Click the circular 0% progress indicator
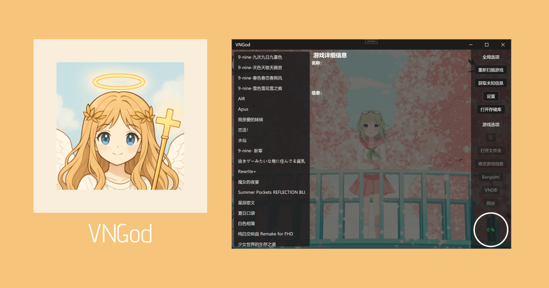The width and height of the screenshot is (549, 288). [x=490, y=230]
